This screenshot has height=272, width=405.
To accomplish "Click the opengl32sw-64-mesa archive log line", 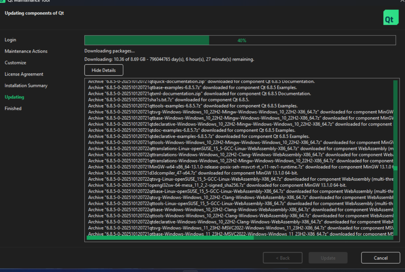I will (x=217, y=185).
